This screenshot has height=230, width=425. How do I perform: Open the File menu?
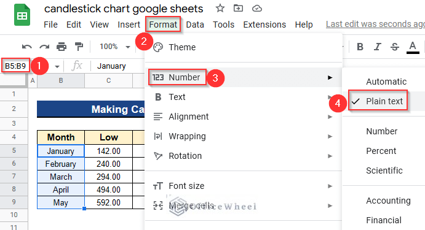(x=50, y=25)
